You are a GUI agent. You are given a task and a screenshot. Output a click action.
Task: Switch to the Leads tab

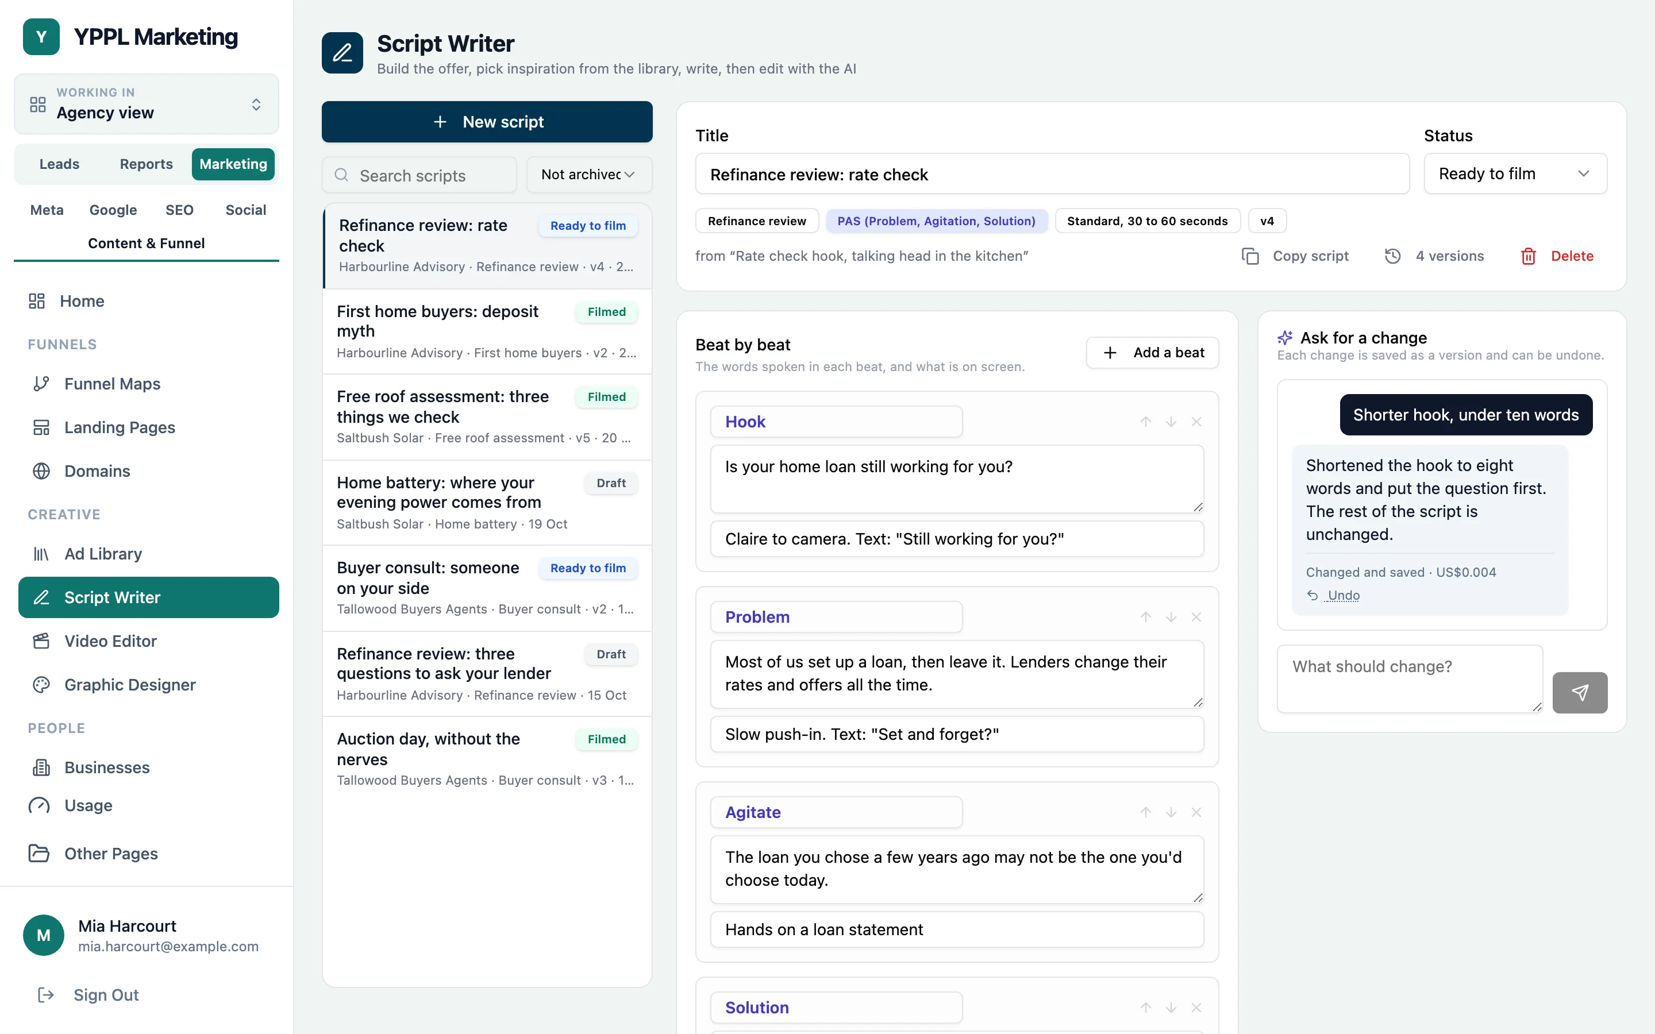pyautogui.click(x=60, y=164)
